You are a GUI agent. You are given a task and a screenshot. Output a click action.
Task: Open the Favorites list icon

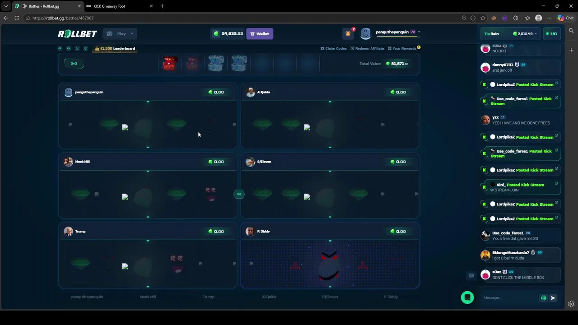pyautogui.click(x=527, y=18)
